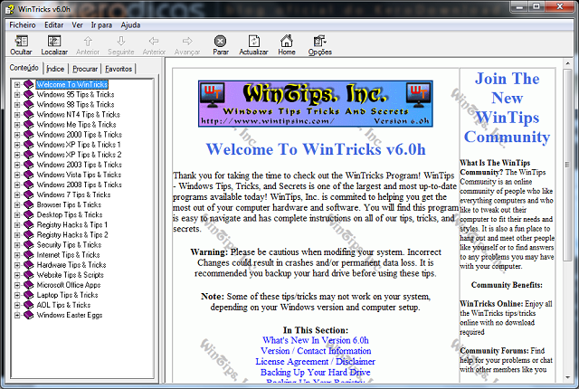This screenshot has height=389, width=579.
Task: Click book icon beside Windows Easter Eggs
Action: point(28,315)
